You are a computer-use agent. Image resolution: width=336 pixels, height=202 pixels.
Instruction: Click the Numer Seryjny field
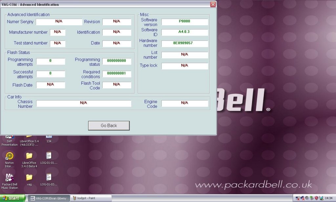pyautogui.click(x=59, y=22)
